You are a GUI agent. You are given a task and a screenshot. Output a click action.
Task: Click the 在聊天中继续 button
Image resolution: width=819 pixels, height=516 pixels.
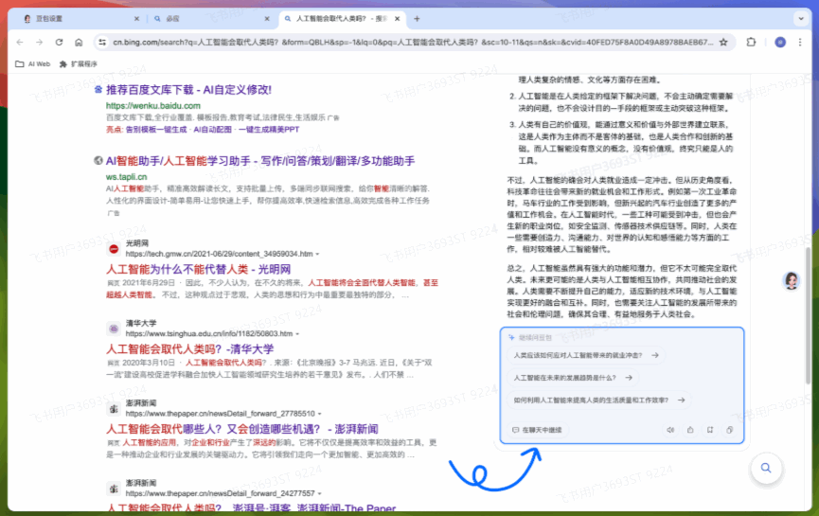tap(536, 430)
